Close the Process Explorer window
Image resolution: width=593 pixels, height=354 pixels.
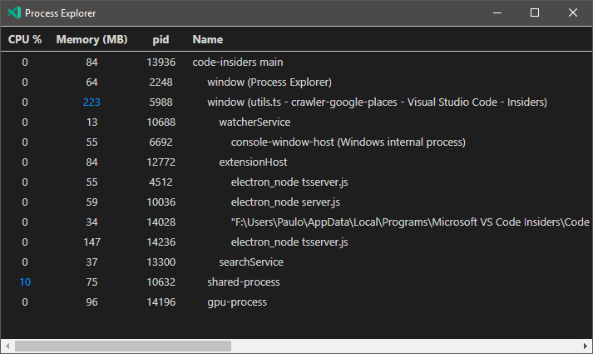573,12
